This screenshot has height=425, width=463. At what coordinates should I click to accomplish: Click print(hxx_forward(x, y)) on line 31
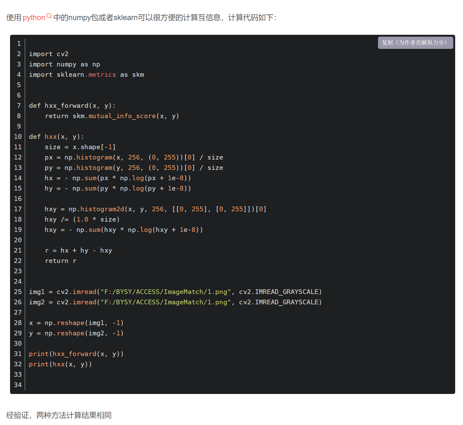[76, 354]
